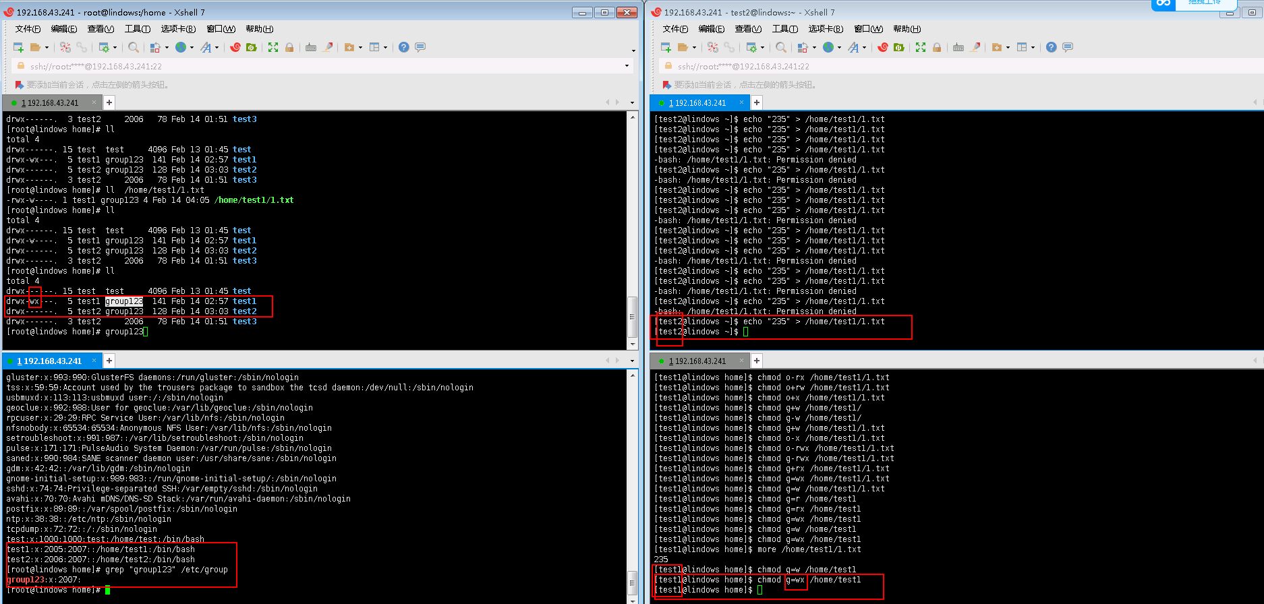Expand Open folder dropdown arrow in left window
The image size is (1264, 604).
47,48
